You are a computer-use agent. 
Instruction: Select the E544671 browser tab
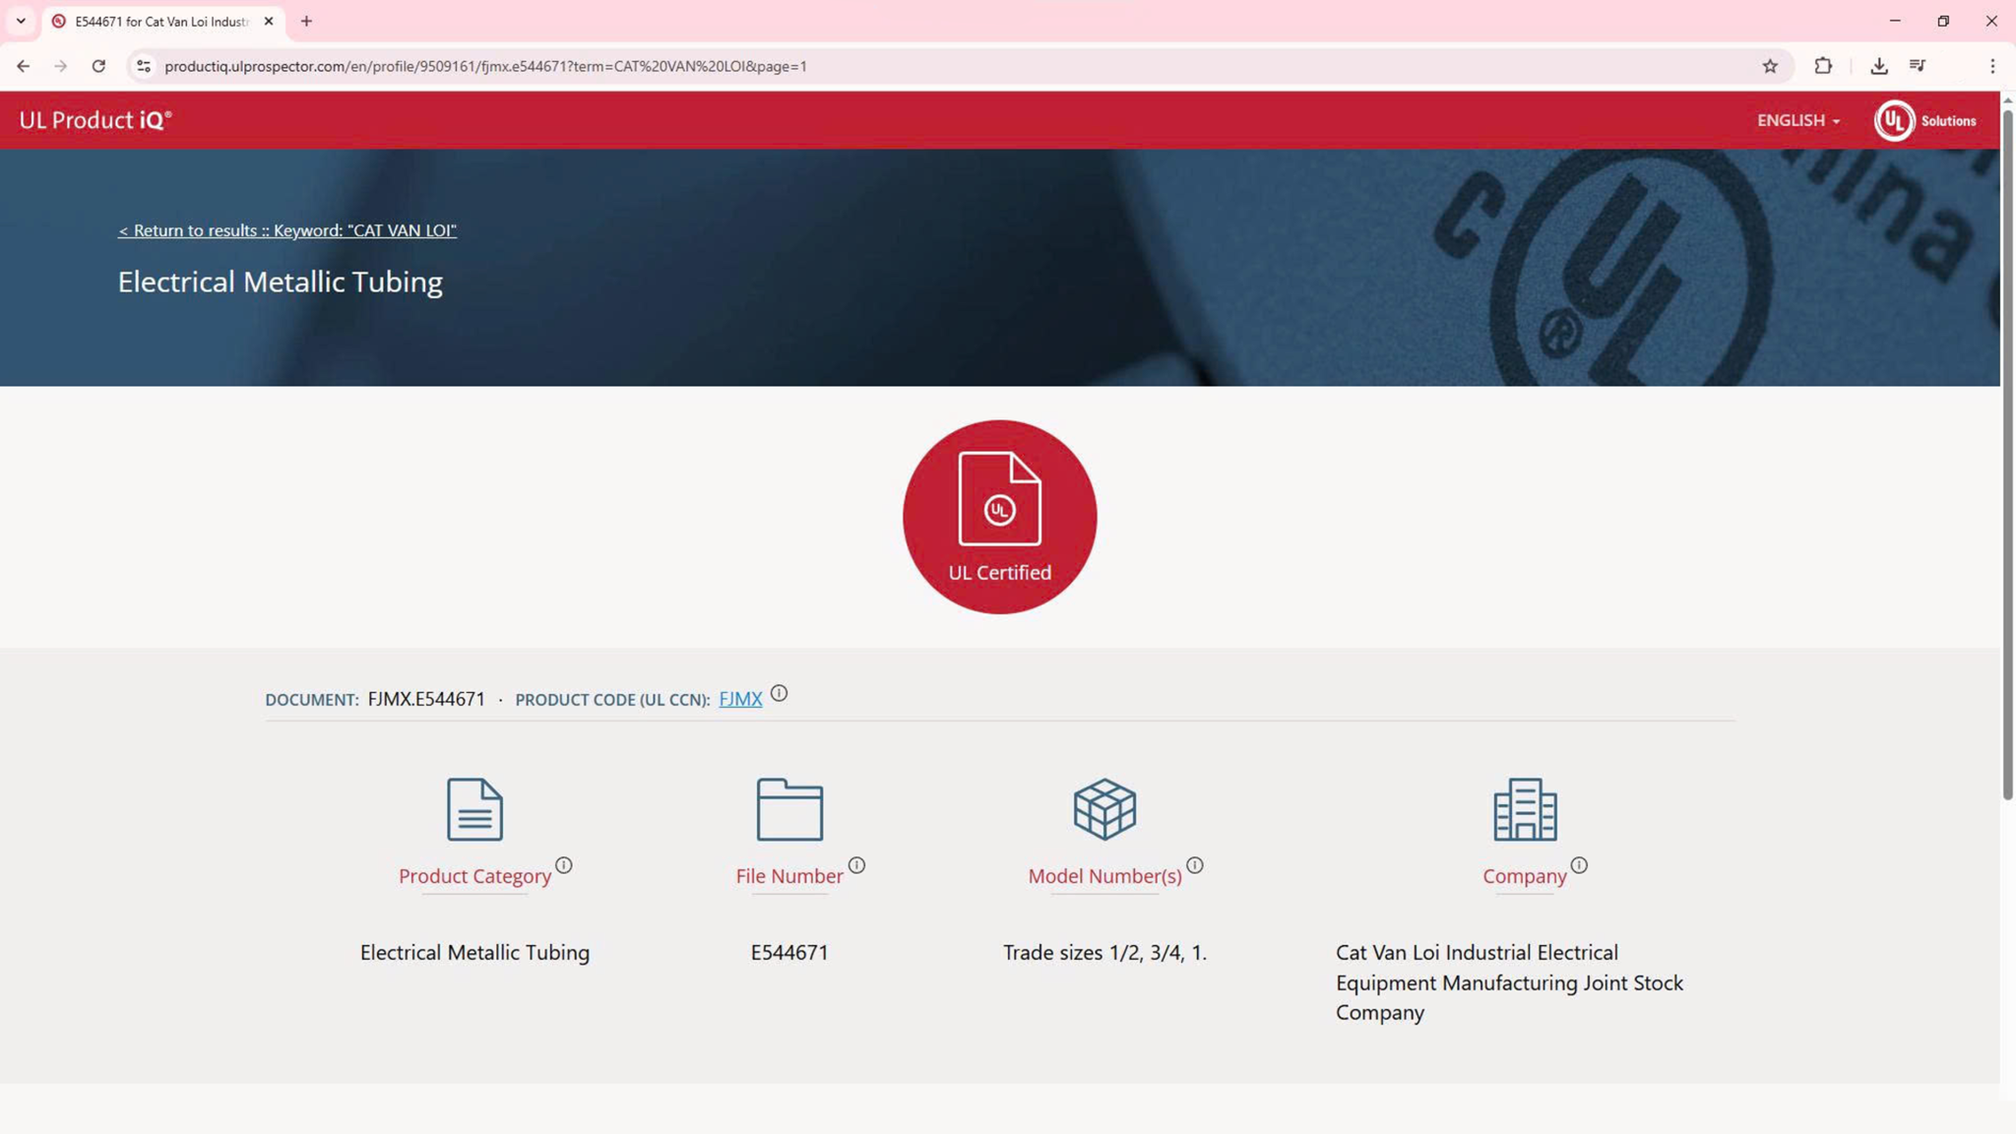tap(163, 22)
